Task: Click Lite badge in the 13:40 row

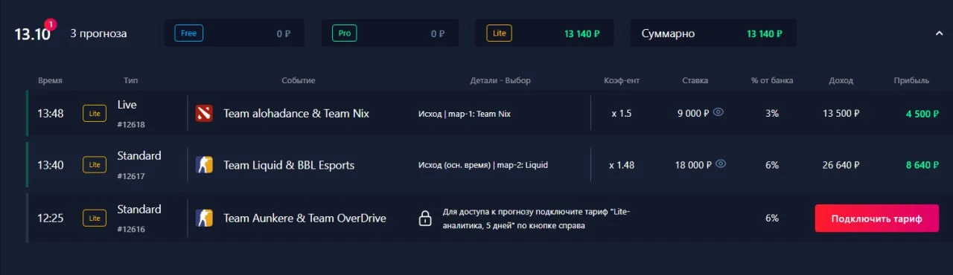Action: pyautogui.click(x=95, y=165)
